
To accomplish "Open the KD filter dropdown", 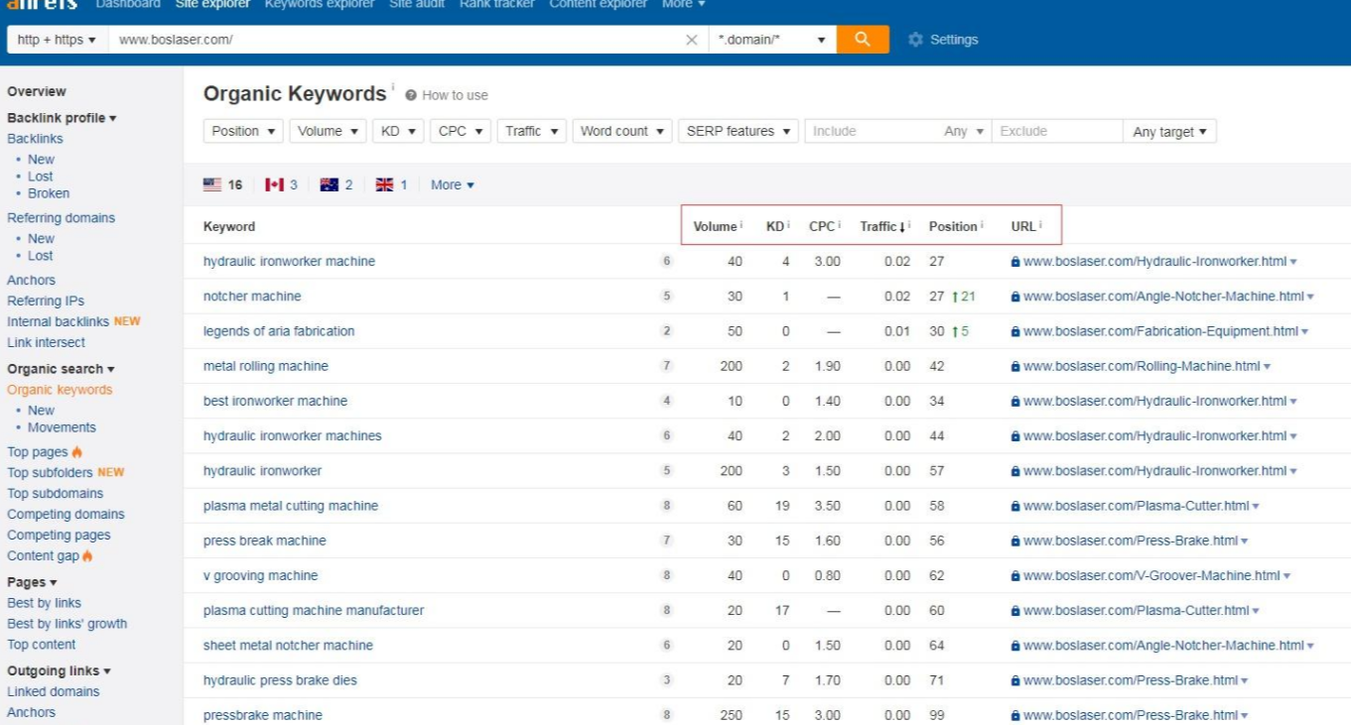I will [x=399, y=131].
